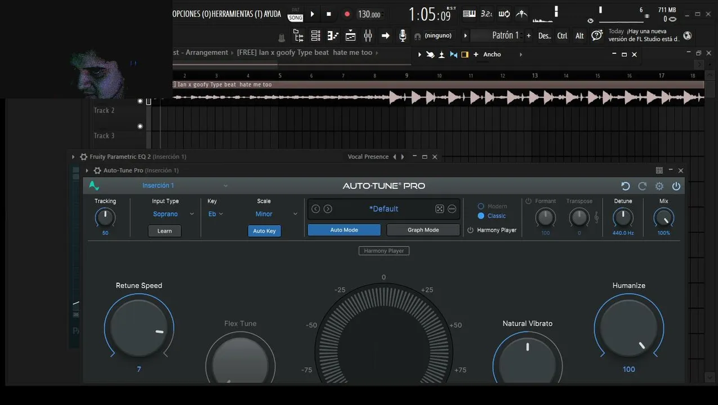Click bar 9 on the timeline ruler
Image resolution: width=718 pixels, height=405 pixels.
tap(407, 75)
